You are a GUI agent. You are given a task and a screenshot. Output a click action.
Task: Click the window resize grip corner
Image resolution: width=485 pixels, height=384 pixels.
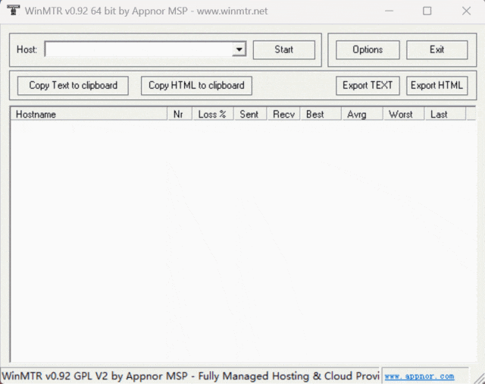click(479, 378)
